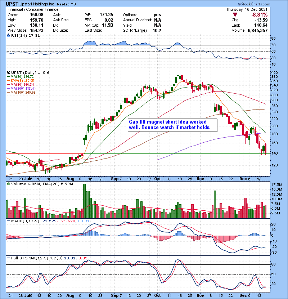The height and width of the screenshot is (299, 288).
Task: Click the tall November gap-down volume bar
Action: pos(215,204)
